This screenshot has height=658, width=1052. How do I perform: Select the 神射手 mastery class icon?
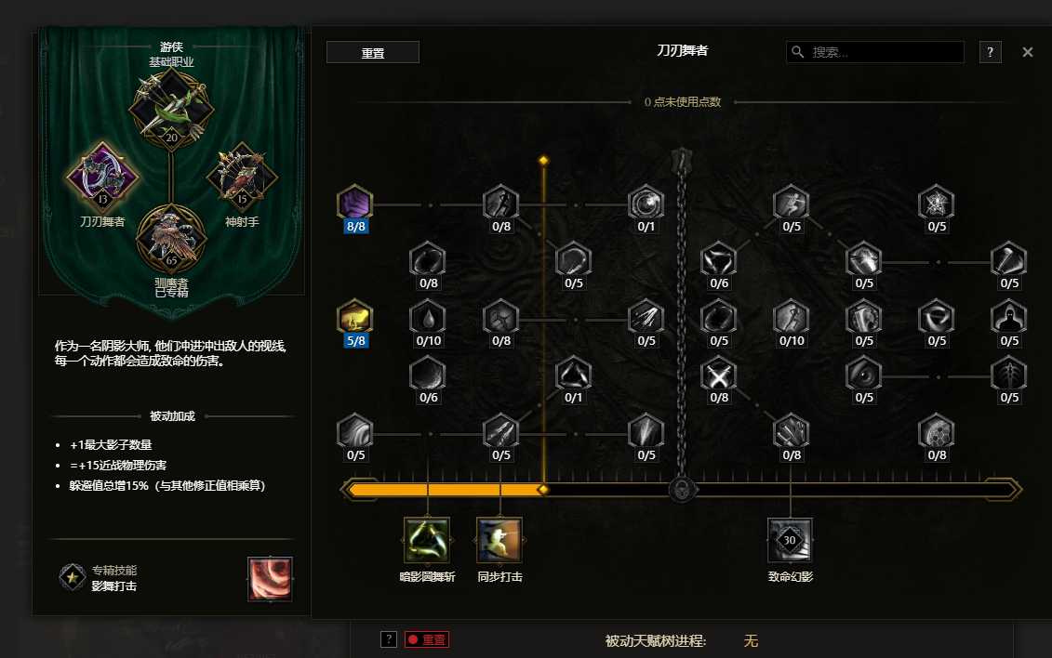pos(242,177)
